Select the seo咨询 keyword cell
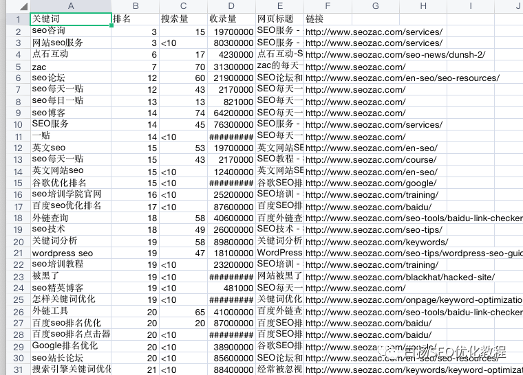523x375 pixels. pos(71,31)
